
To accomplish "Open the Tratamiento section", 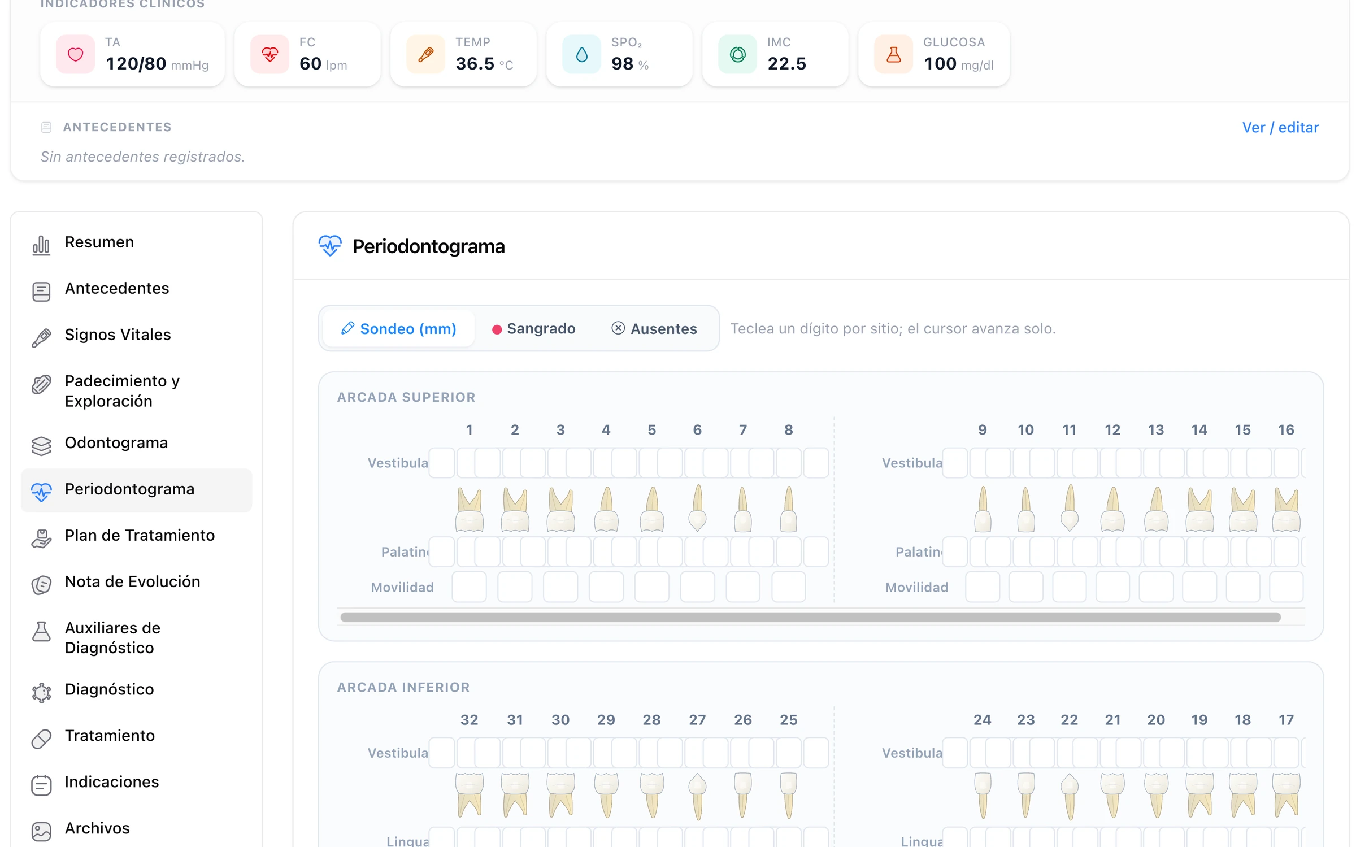I will [136, 737].
